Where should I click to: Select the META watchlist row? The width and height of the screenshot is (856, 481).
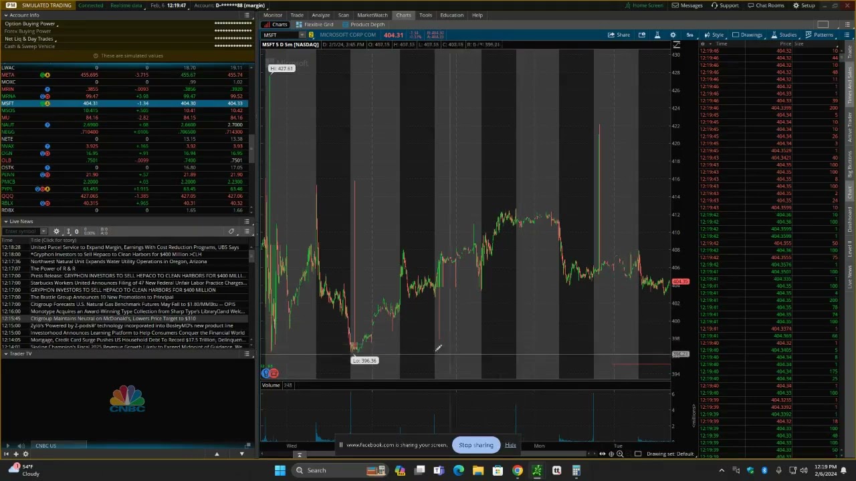click(x=124, y=75)
